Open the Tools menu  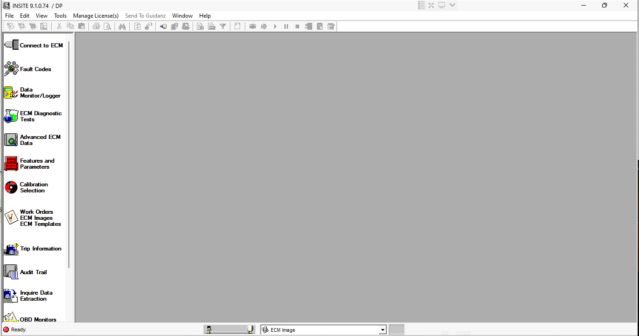click(60, 16)
